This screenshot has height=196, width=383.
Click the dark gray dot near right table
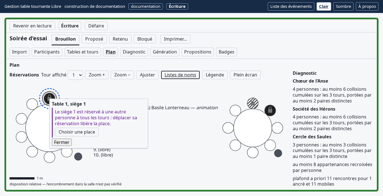coord(278,153)
